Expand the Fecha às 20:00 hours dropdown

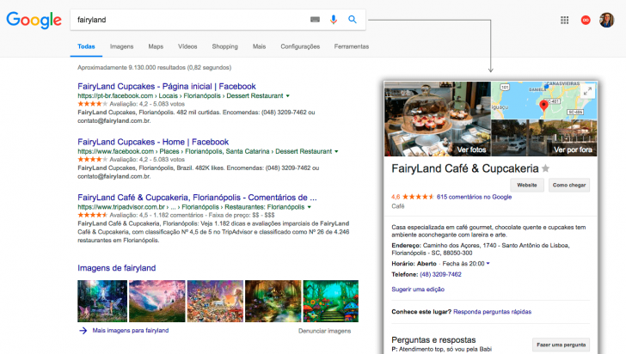coord(488,264)
